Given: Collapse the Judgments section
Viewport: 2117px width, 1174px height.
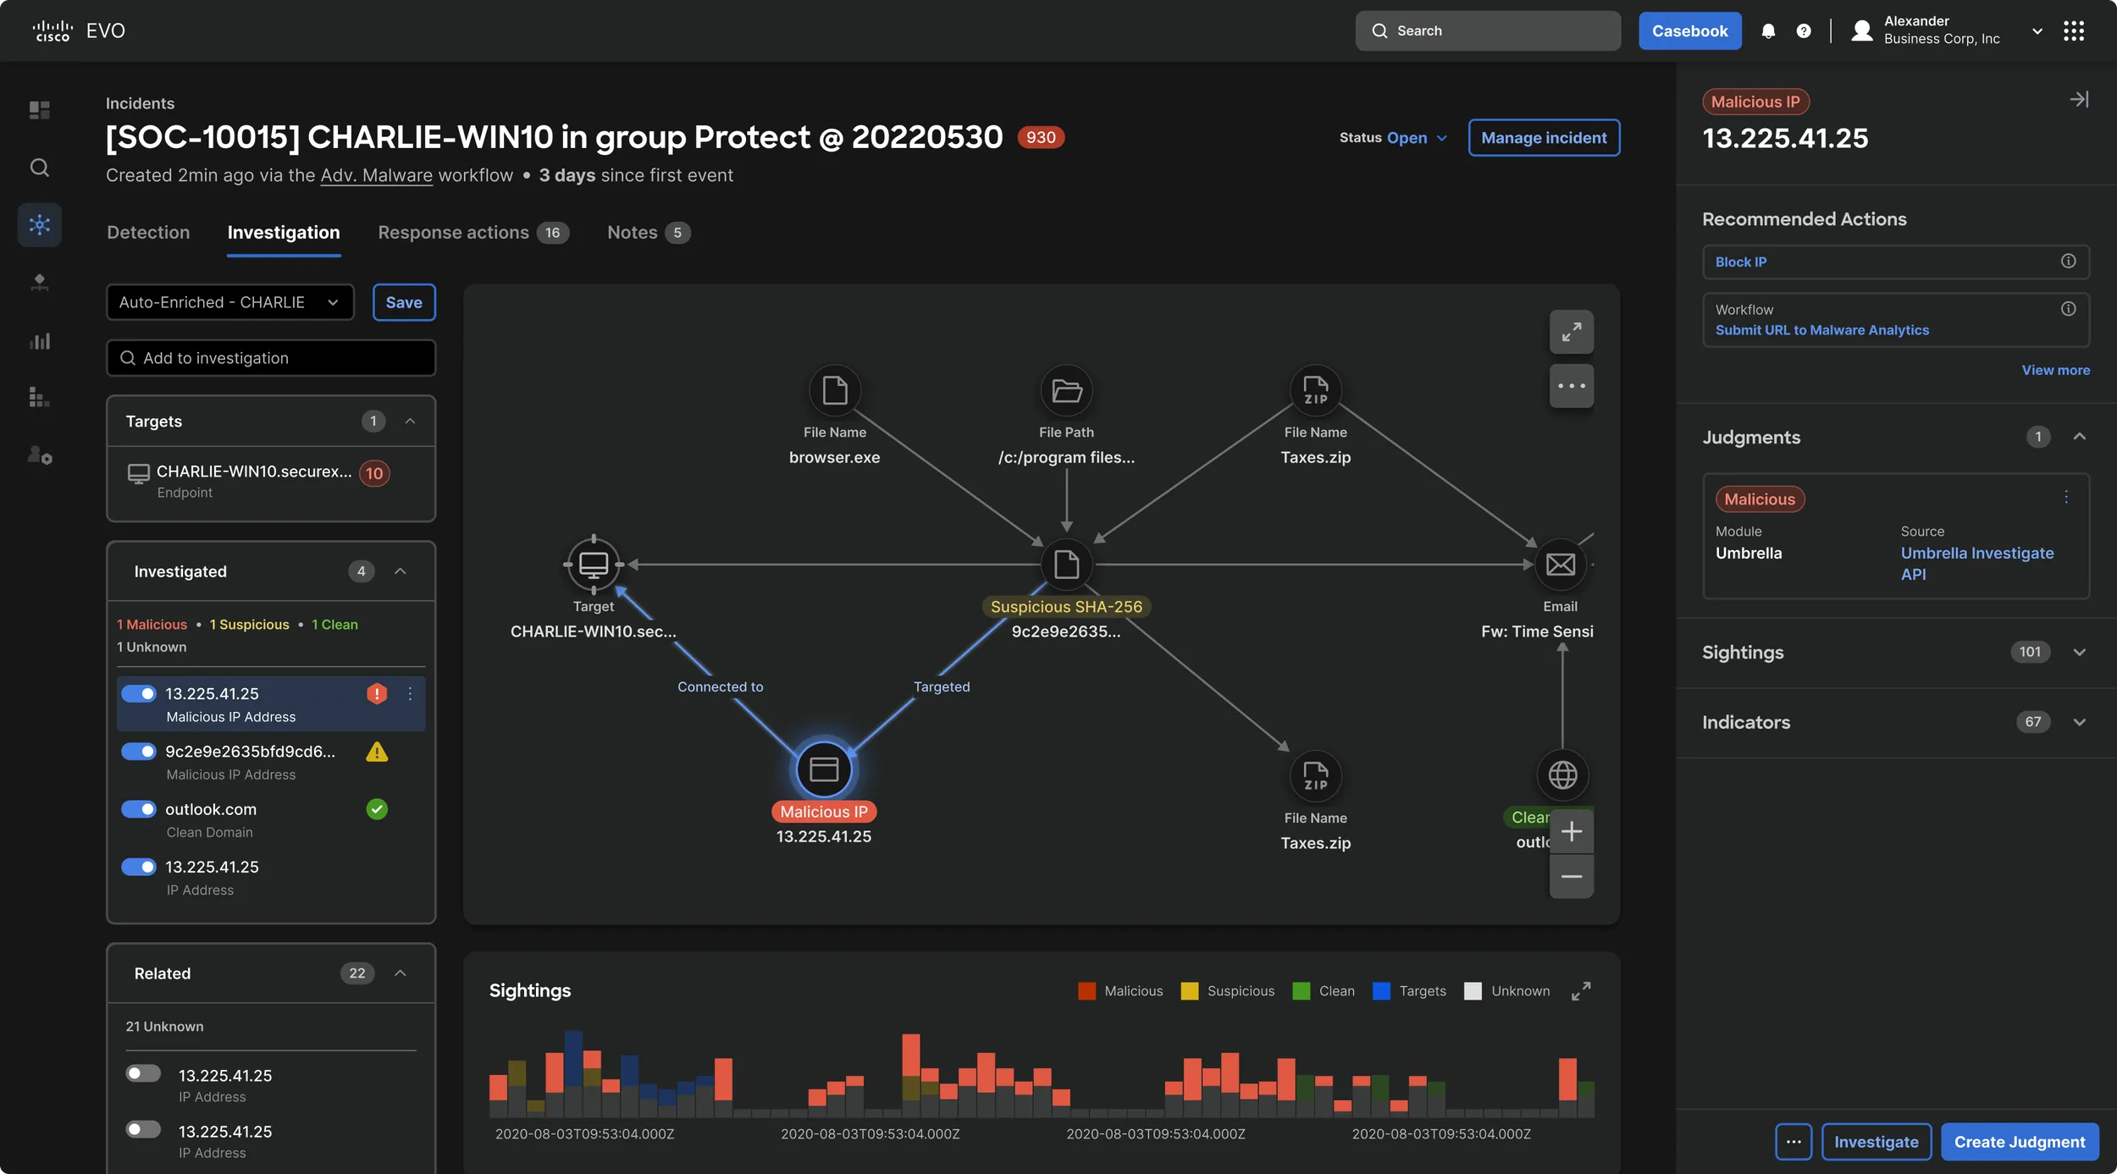Looking at the screenshot, I should tap(2079, 437).
